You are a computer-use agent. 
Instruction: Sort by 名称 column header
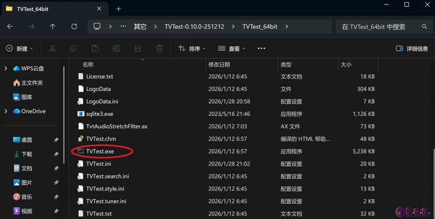point(88,65)
